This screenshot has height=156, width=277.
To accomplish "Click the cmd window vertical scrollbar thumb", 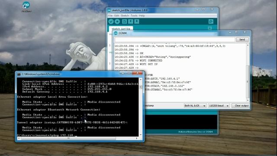I will pyautogui.click(x=141, y=87).
